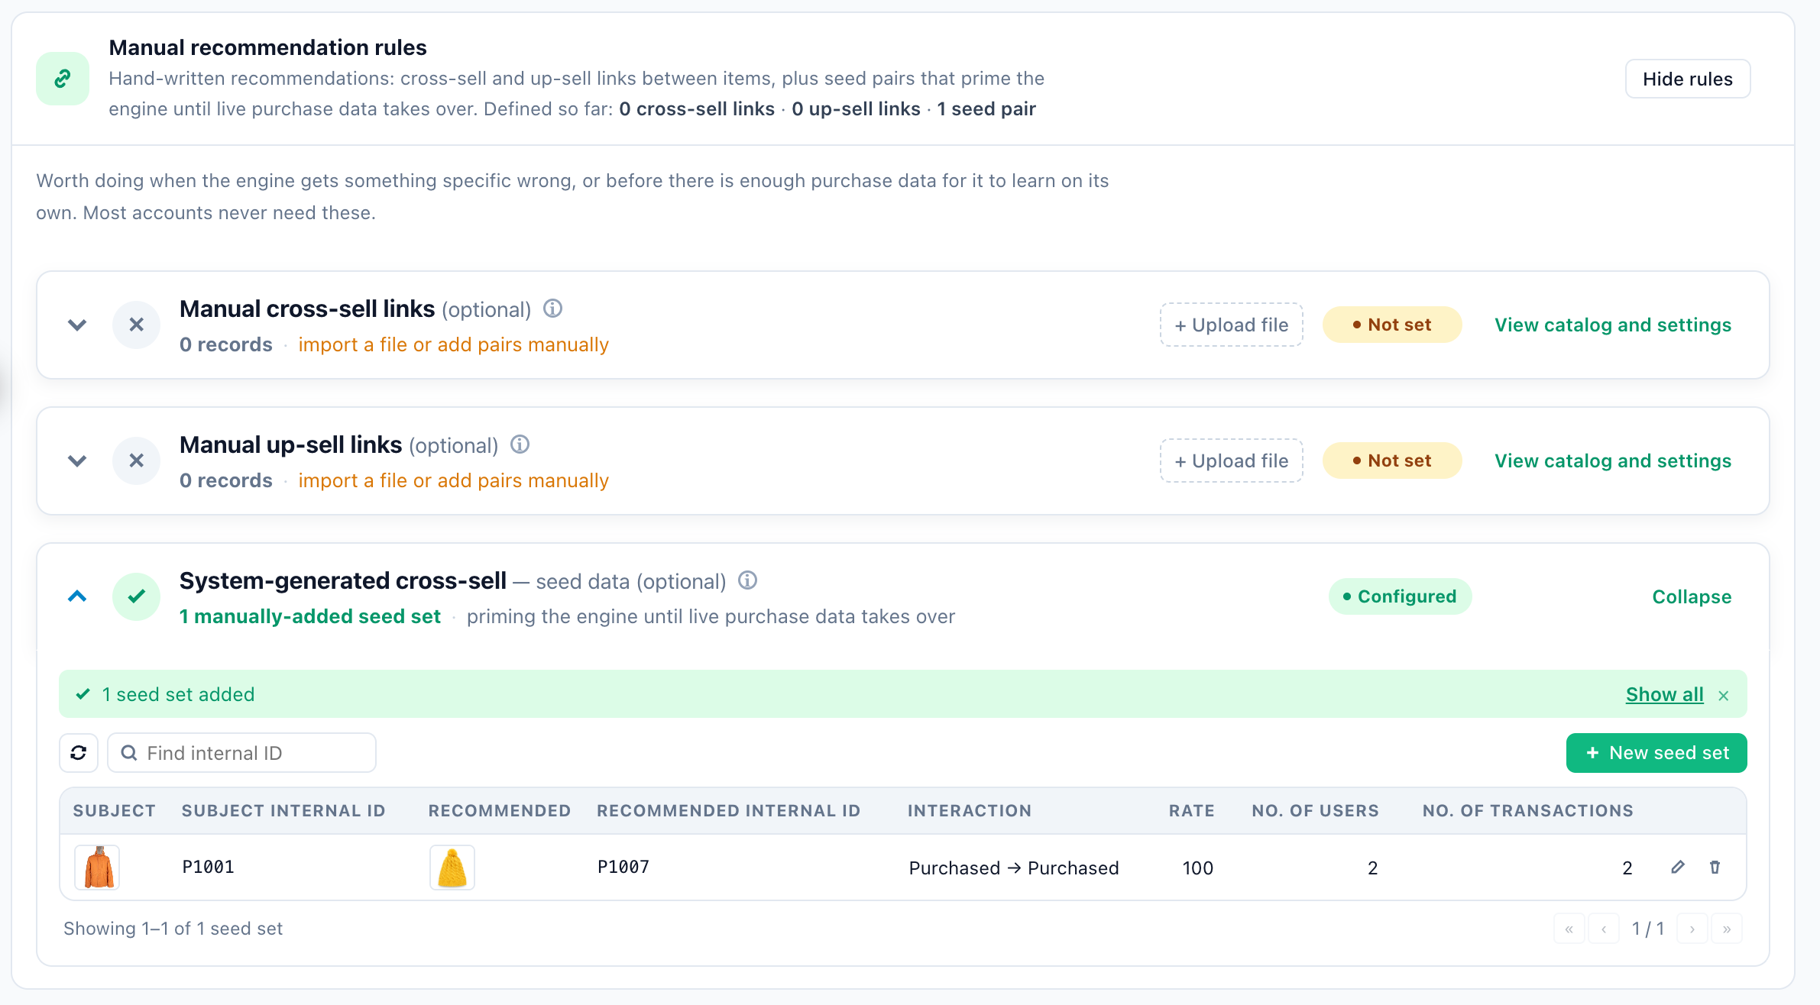Click the Configured status badge
The image size is (1820, 1005).
click(x=1400, y=596)
